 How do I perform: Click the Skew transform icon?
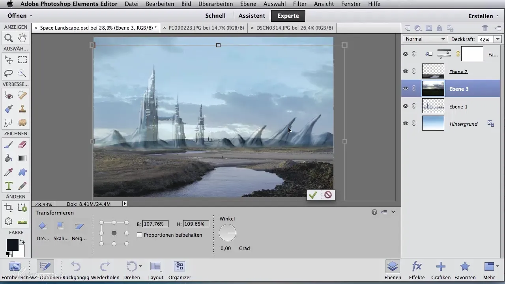pos(79,226)
